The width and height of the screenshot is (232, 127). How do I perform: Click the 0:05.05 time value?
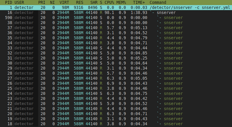[139, 78]
